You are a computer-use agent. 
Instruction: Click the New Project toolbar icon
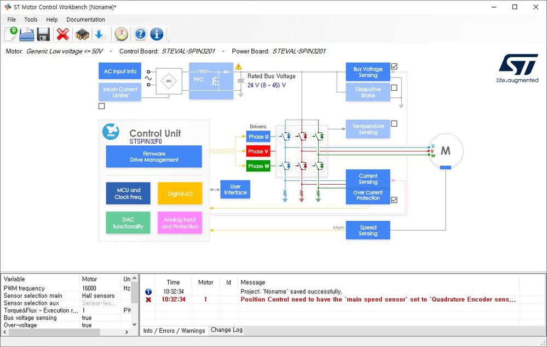point(10,34)
